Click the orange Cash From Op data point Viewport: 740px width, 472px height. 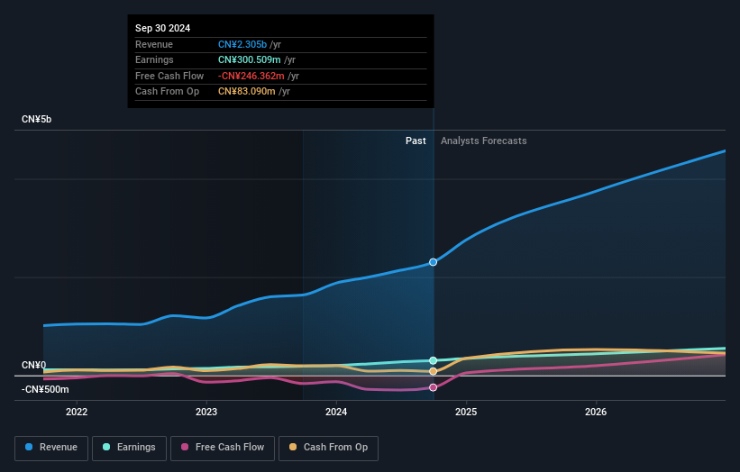tap(433, 371)
